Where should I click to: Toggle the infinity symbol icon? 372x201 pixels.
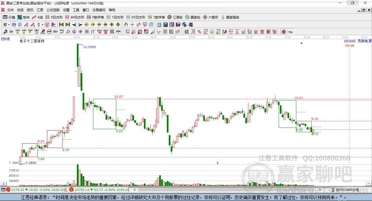(x=290, y=32)
